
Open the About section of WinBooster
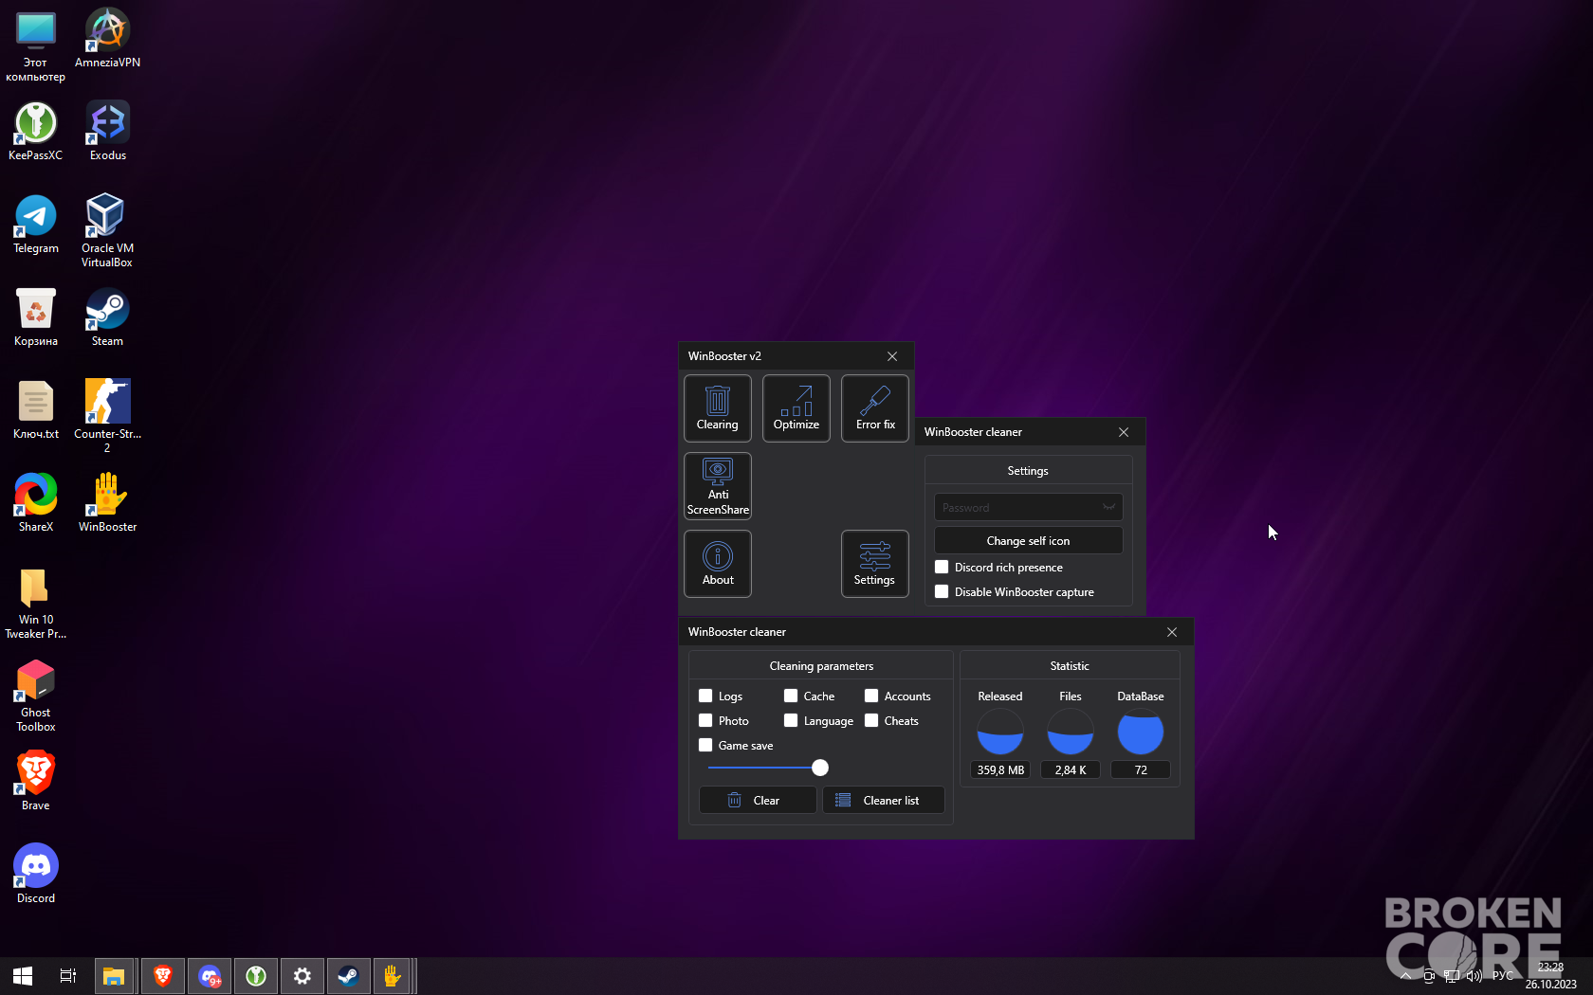pos(717,564)
